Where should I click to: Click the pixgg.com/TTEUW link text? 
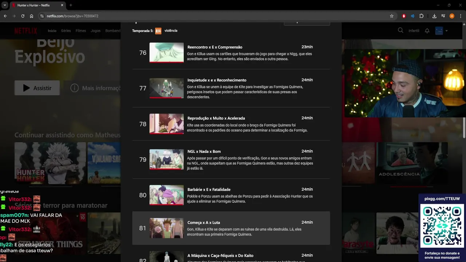coord(442,199)
